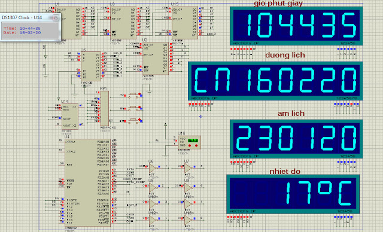Click the duong lich date display
Screen dimensions: 383x232
[275, 81]
